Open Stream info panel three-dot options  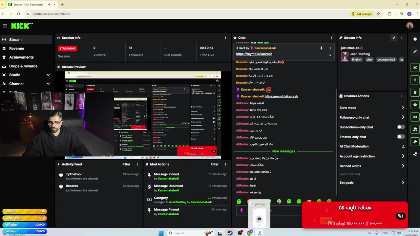pyautogui.click(x=402, y=38)
